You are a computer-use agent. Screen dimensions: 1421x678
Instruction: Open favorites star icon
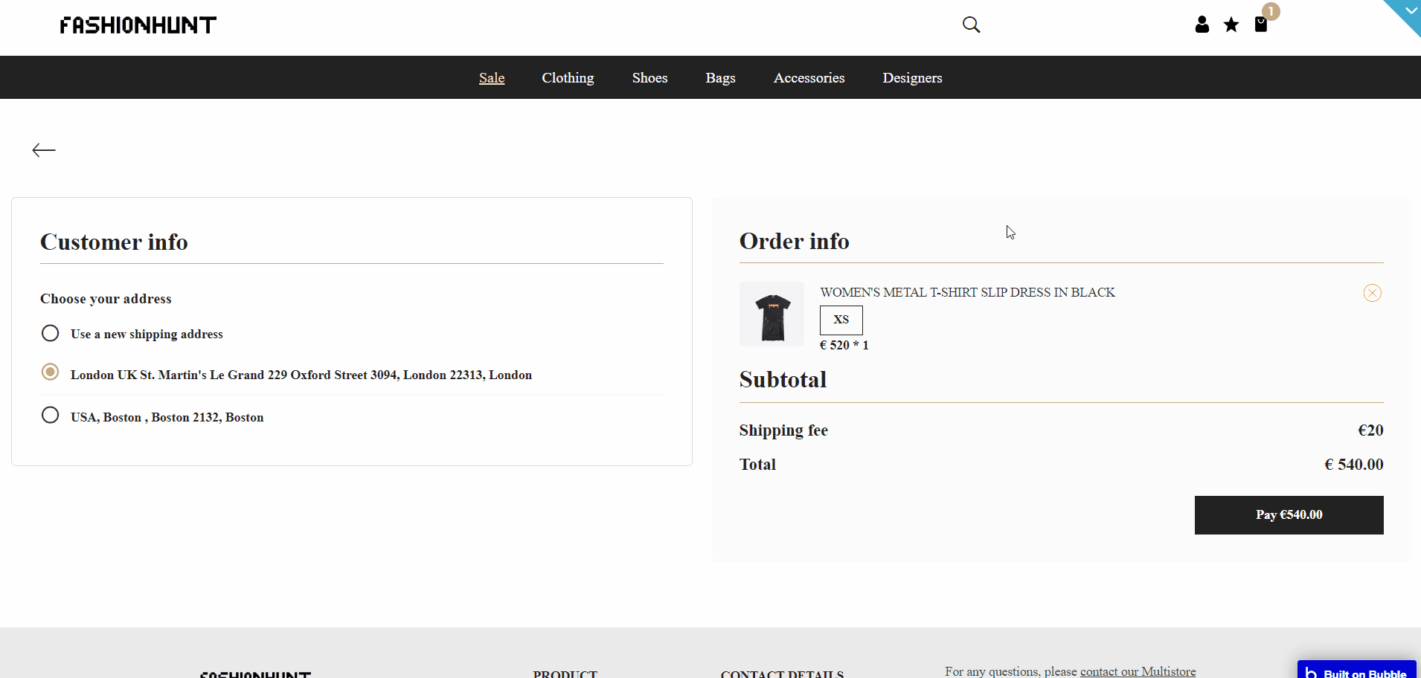click(x=1231, y=25)
